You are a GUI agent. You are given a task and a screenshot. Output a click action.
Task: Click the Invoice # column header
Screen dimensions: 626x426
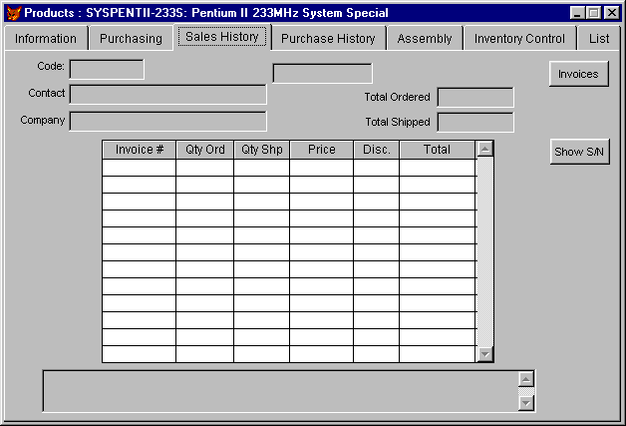click(x=140, y=150)
